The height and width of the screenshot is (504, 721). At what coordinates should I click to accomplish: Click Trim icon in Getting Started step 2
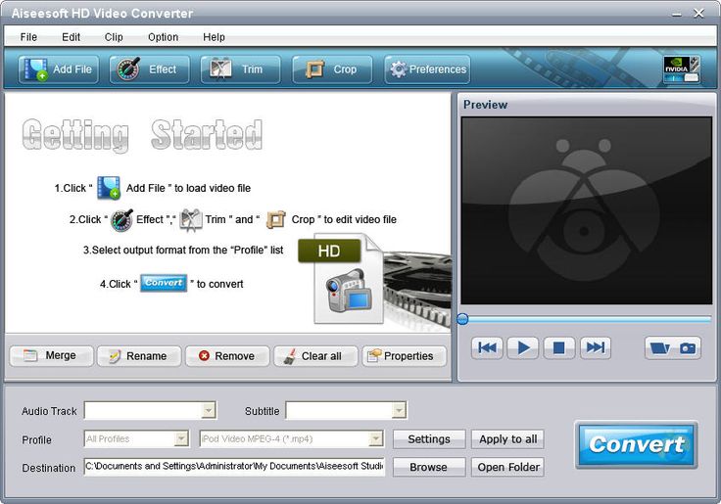pos(191,219)
